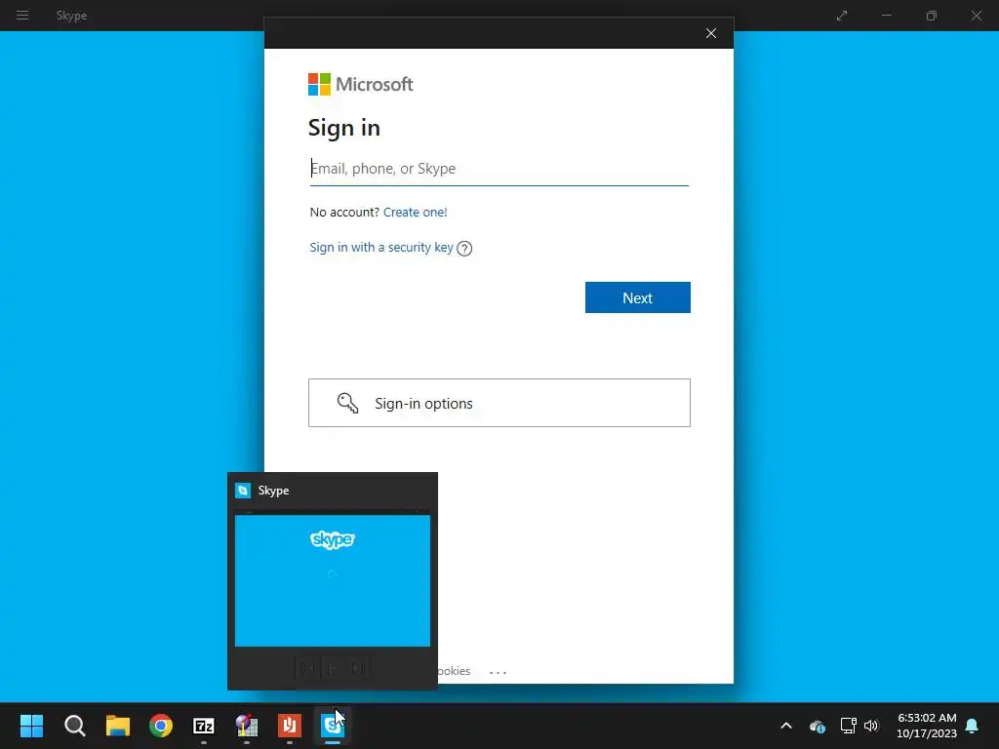Show hidden system tray icons
Image resolution: width=999 pixels, height=749 pixels.
click(x=786, y=726)
